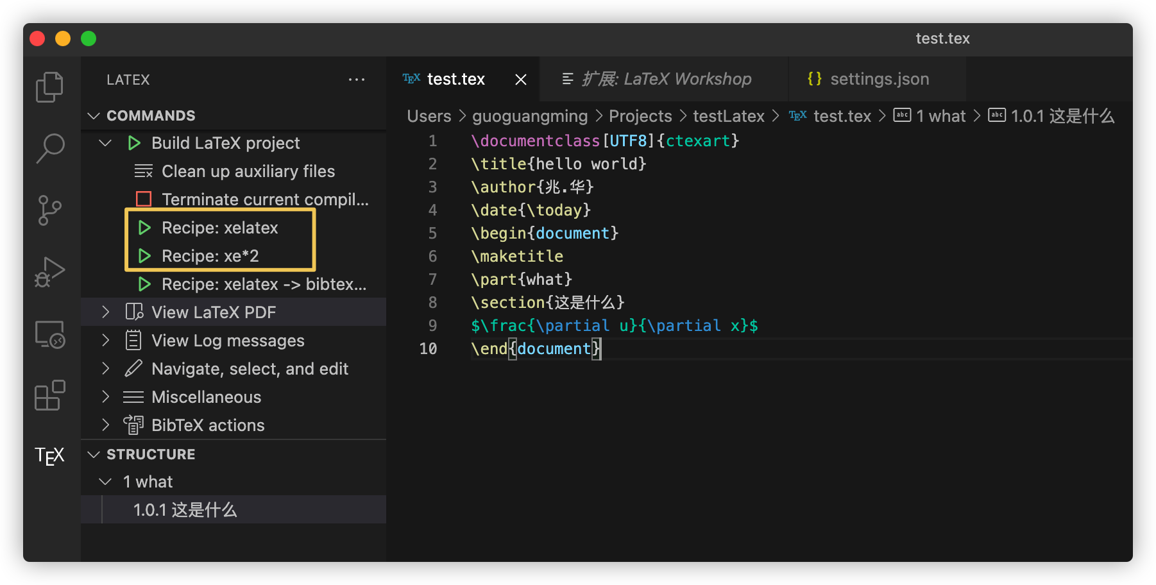Switch to LaTeX Workshop extension tab
This screenshot has width=1156, height=585.
coord(665,79)
